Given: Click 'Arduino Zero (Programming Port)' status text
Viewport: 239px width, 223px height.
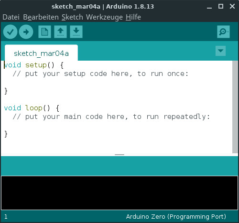Looking at the screenshot, I should click(176, 217).
